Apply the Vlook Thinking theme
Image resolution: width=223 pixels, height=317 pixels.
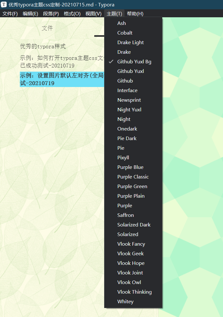133,292
